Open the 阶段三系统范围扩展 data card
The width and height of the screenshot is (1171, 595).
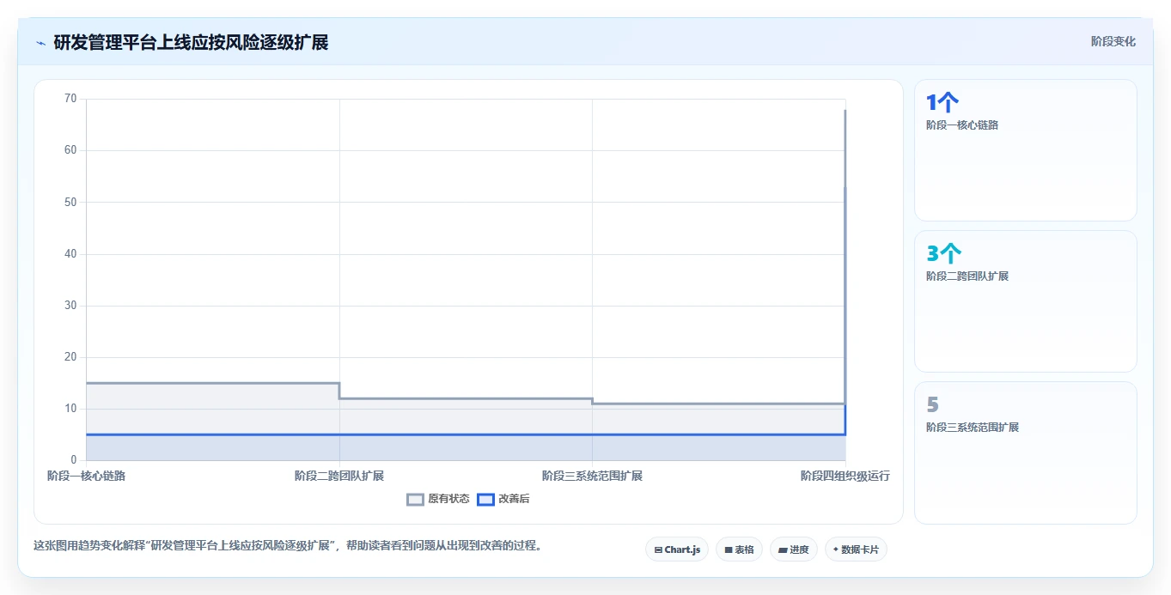click(1026, 452)
